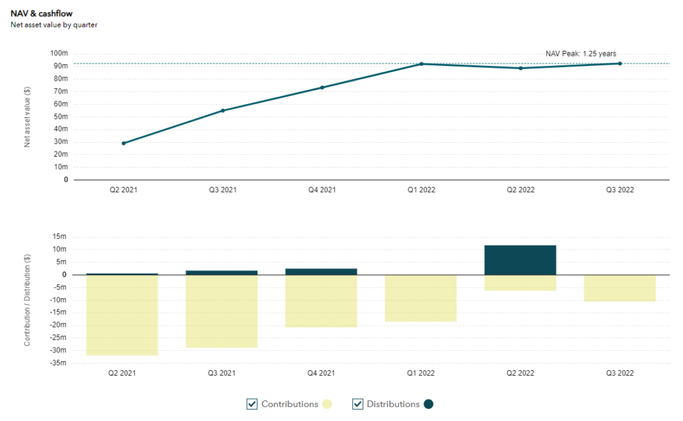Click the Q1 2022 contributions bar
The image size is (683, 421).
(420, 297)
